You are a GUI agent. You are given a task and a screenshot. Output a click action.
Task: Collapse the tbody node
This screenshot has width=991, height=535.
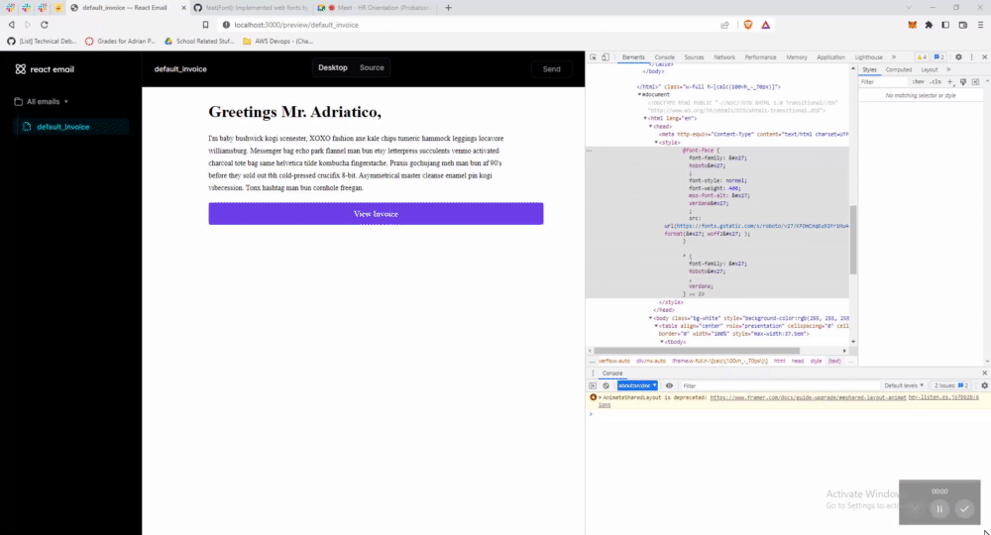coord(662,342)
